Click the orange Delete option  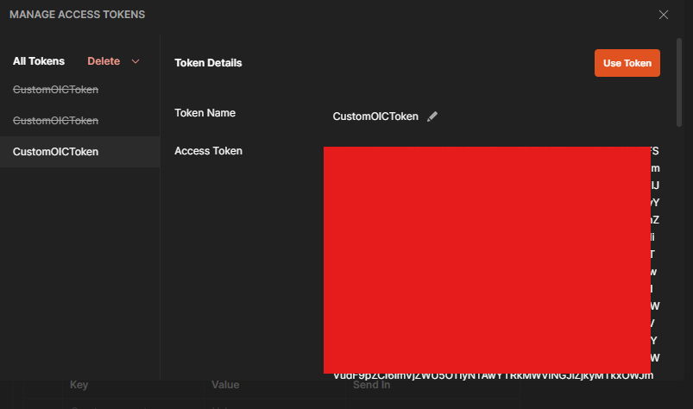coord(104,61)
